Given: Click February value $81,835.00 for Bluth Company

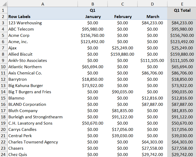Looking at the screenshot, I should coord(123,111).
